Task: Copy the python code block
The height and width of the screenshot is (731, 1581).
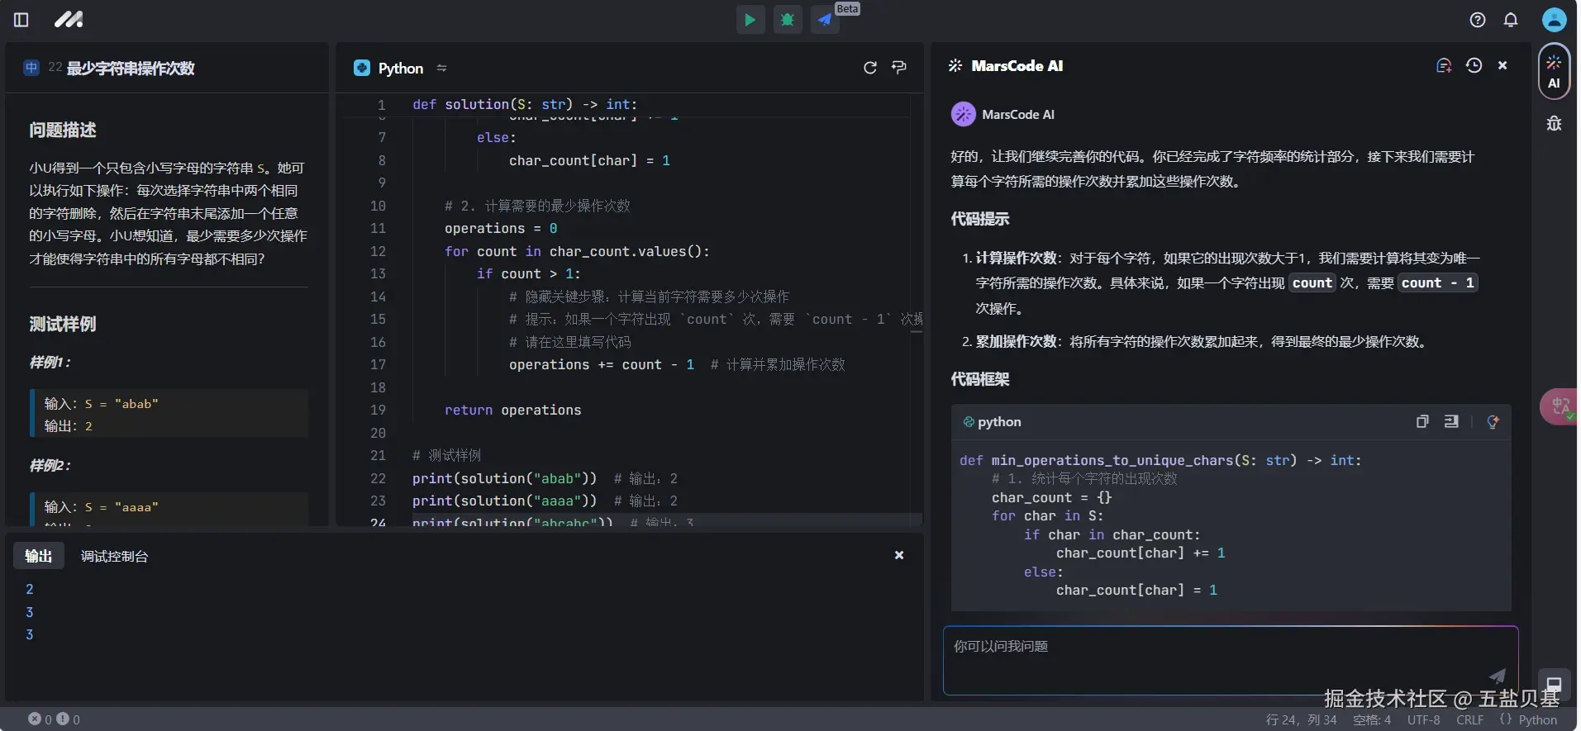Action: (x=1422, y=421)
